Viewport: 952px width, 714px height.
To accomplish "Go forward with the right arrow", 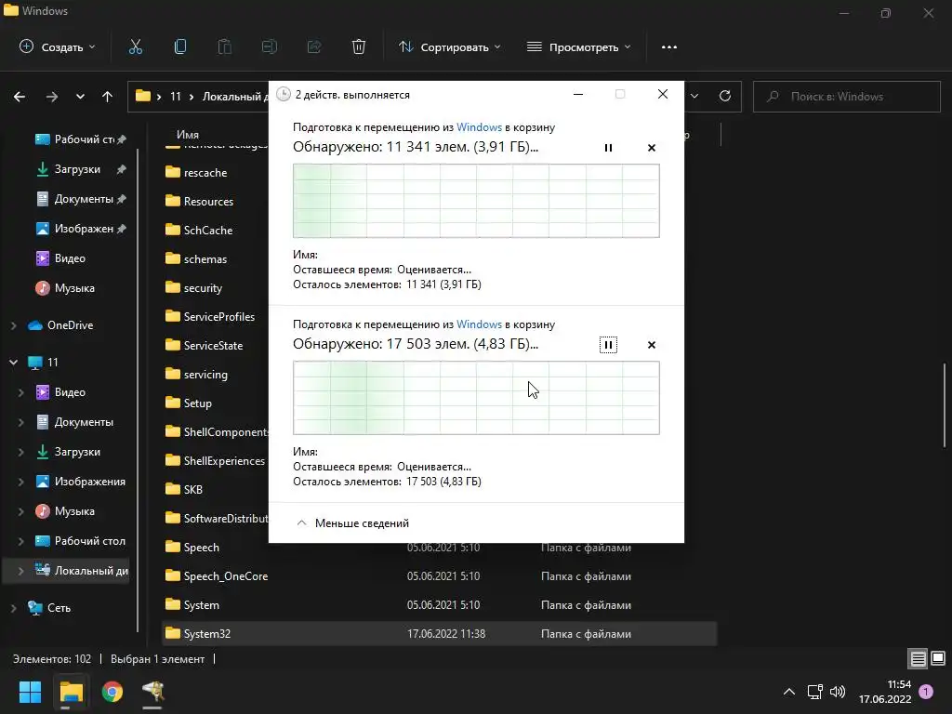I will point(52,97).
